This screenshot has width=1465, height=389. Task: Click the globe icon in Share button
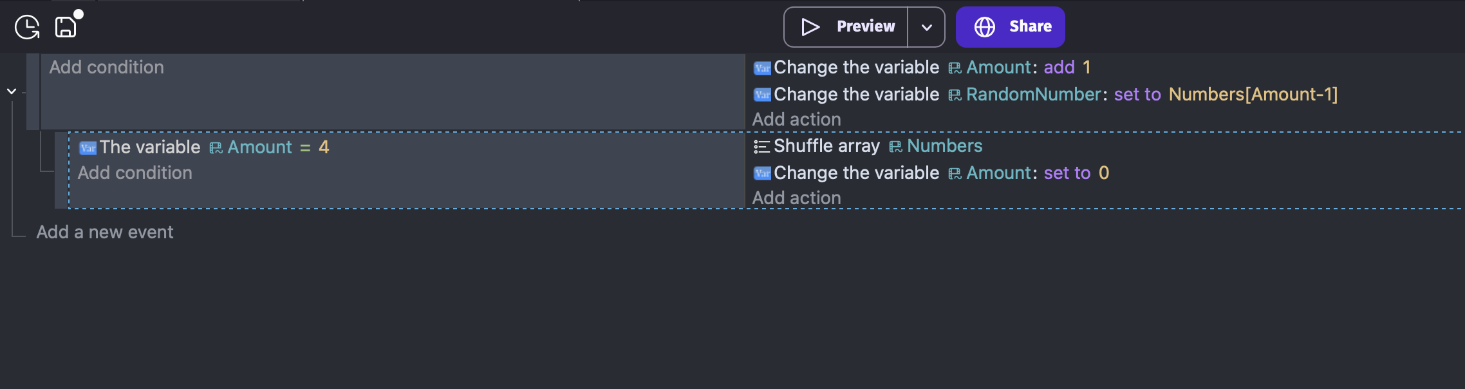(984, 27)
